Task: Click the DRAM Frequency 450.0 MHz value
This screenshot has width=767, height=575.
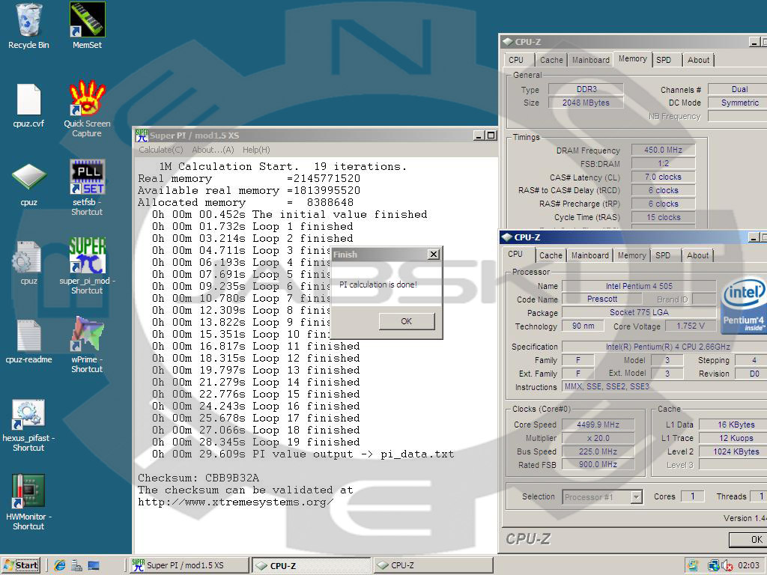Action: tap(664, 150)
